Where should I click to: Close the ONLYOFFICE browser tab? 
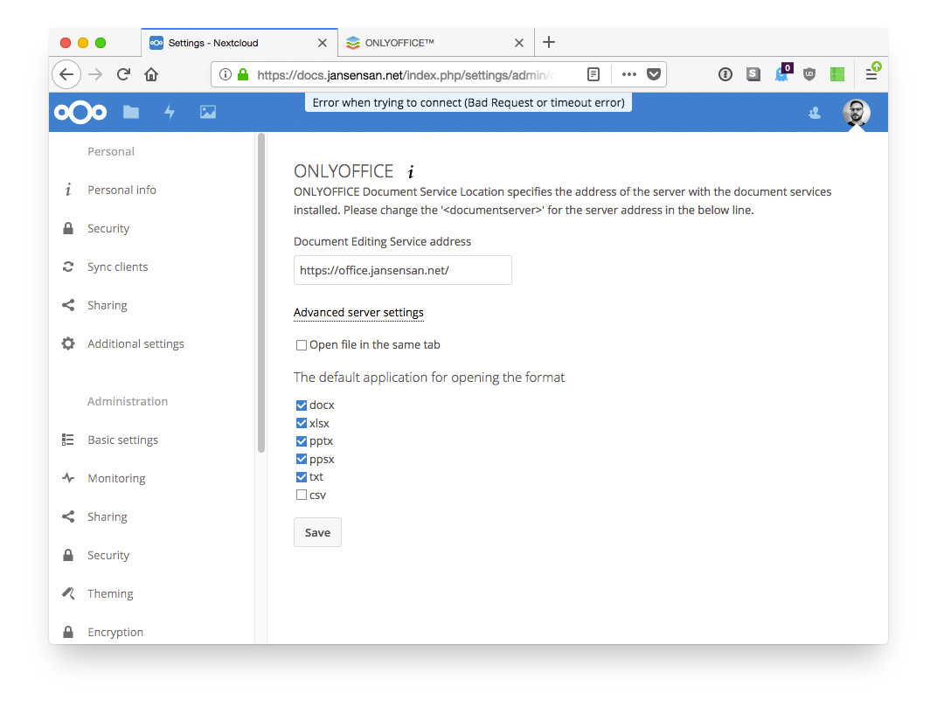pos(518,43)
